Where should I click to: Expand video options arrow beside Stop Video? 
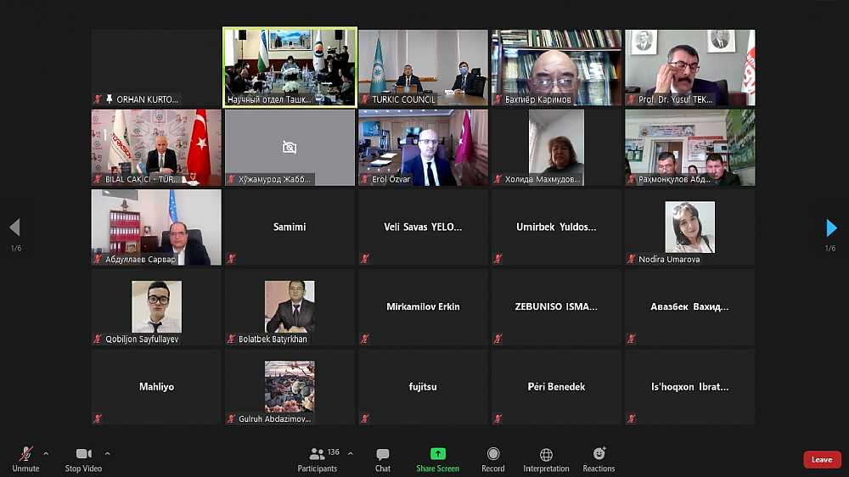pos(107,453)
